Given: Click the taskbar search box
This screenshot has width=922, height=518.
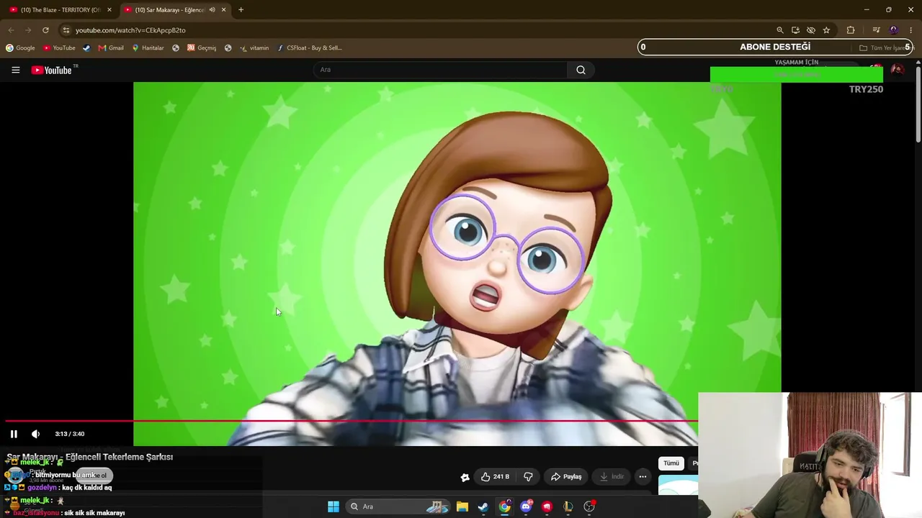Looking at the screenshot, I should tap(398, 506).
